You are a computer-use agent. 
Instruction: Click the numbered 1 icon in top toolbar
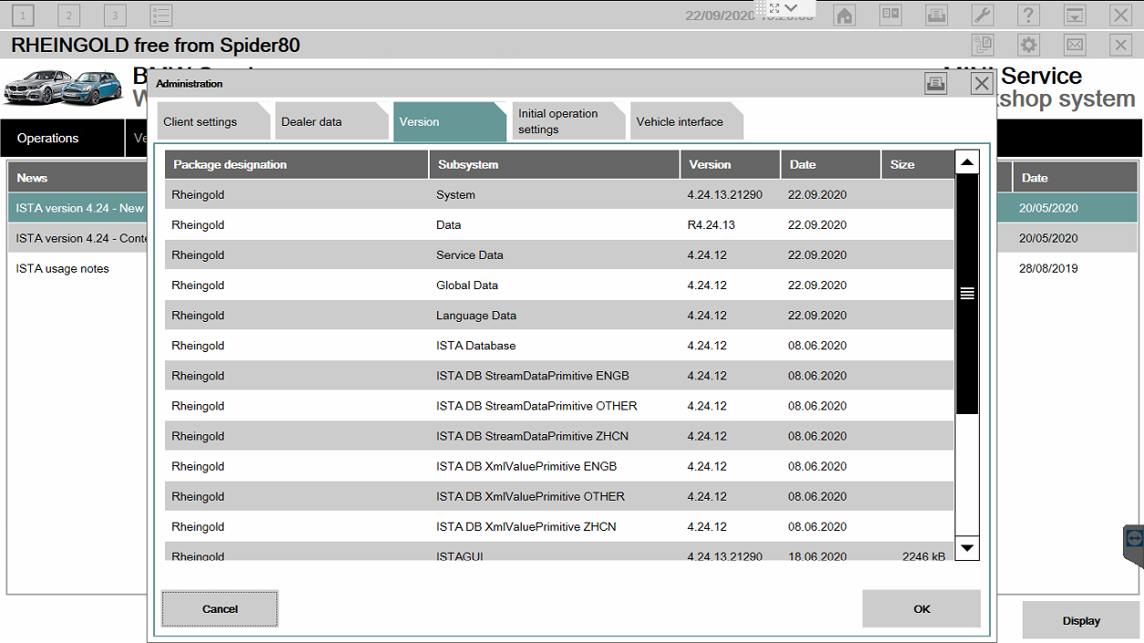[x=23, y=15]
